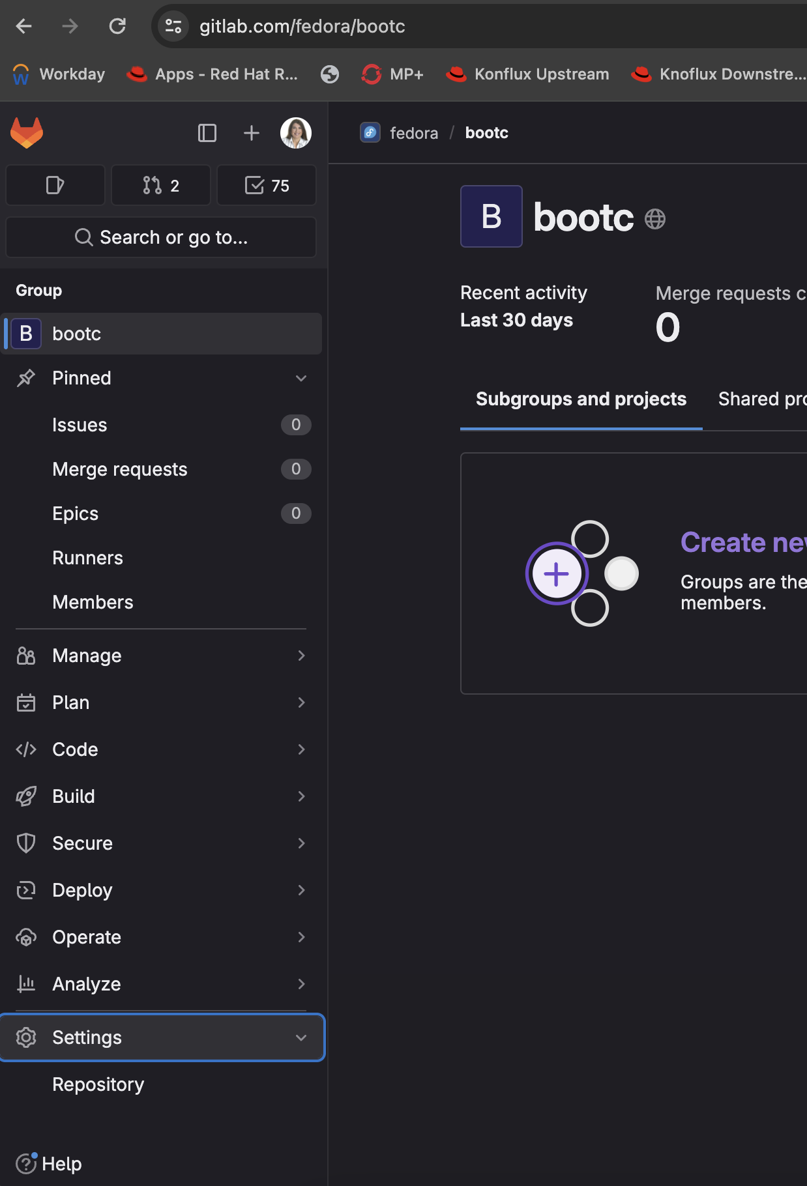Click the create subgroup plus illustration

point(582,573)
